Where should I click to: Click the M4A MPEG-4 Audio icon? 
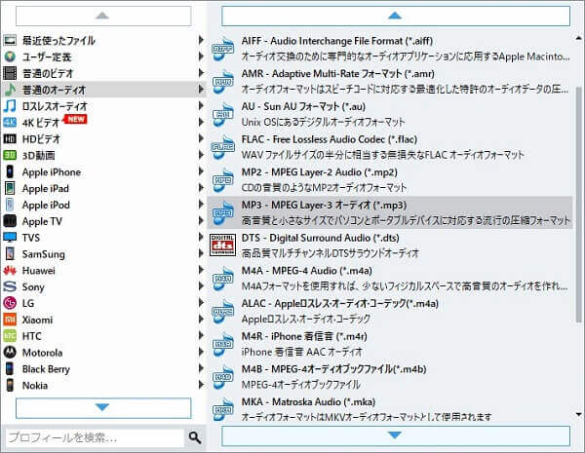222,279
